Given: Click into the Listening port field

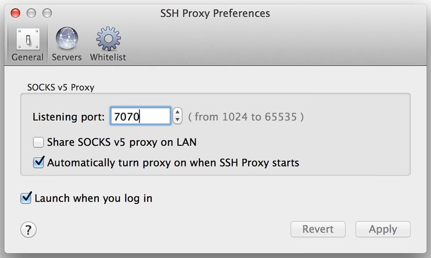Looking at the screenshot, I should [141, 116].
